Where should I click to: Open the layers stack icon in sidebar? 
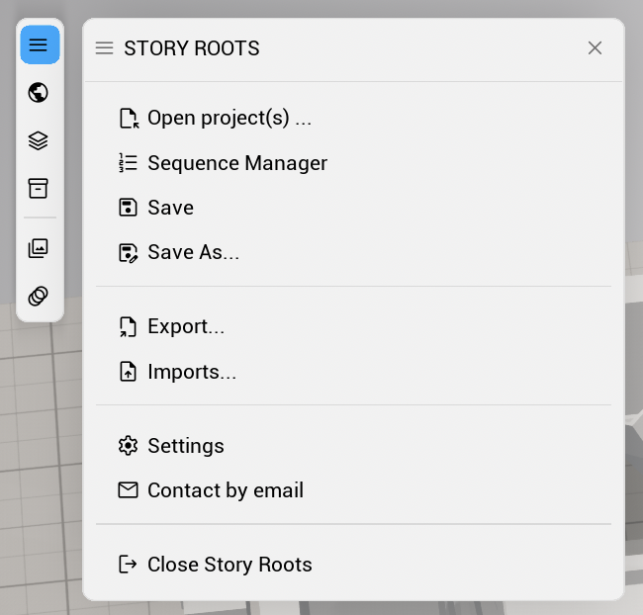point(39,140)
